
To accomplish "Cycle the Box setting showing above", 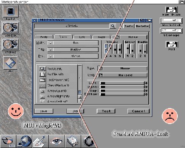I will (73, 56).
